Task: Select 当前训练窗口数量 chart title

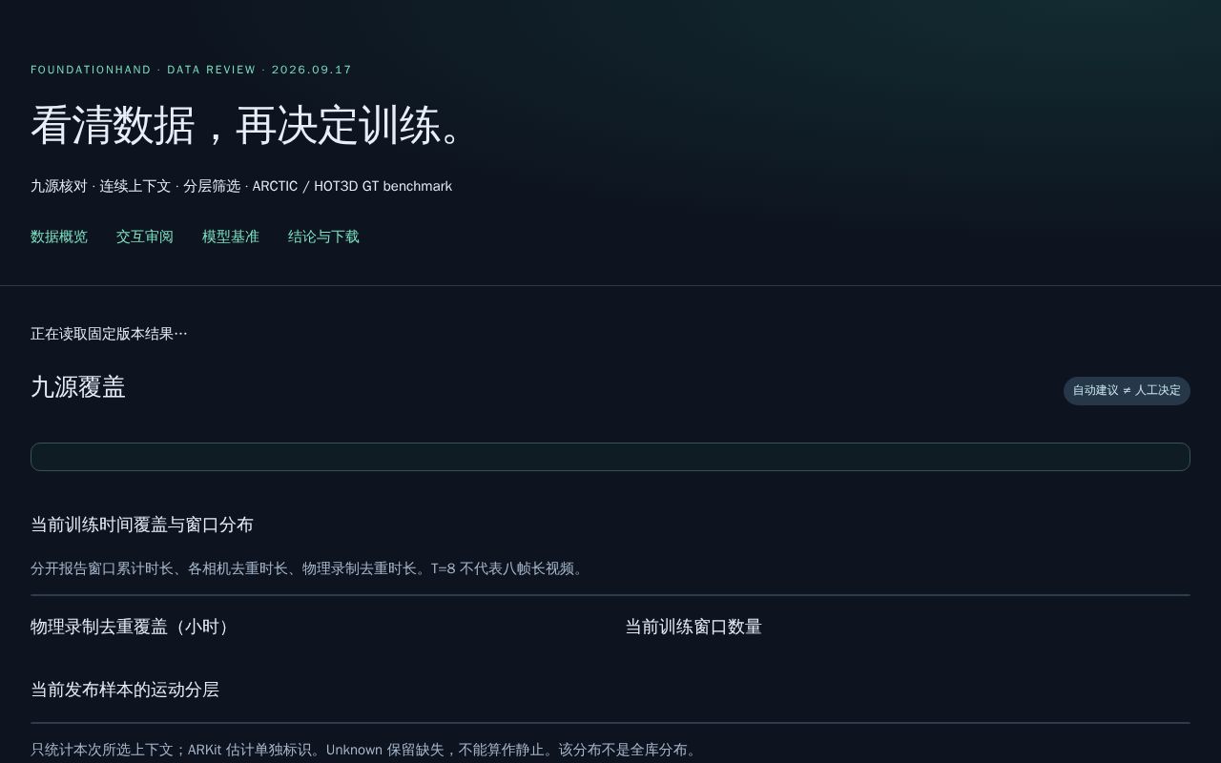Action: point(693,627)
